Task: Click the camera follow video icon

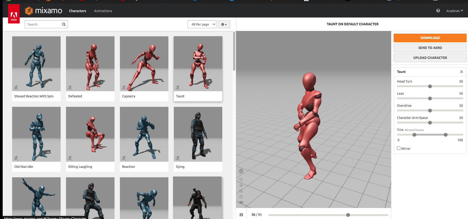Action: pyautogui.click(x=241, y=202)
